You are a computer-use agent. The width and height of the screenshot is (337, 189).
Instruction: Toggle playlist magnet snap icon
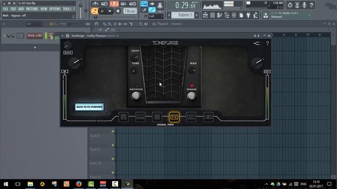point(96,24)
